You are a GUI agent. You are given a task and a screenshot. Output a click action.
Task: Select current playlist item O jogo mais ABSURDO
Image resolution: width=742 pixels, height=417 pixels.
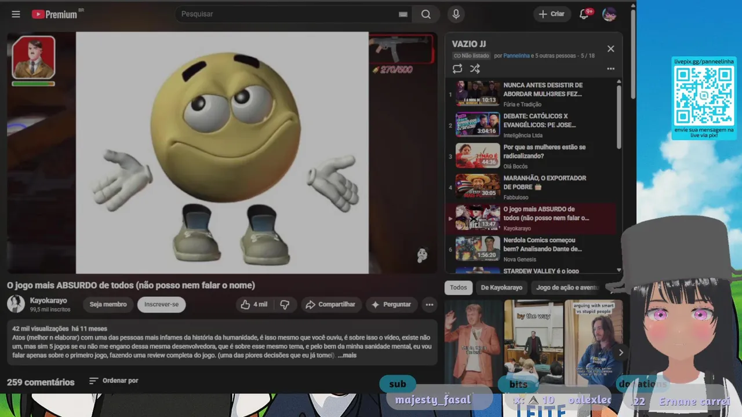coord(530,218)
